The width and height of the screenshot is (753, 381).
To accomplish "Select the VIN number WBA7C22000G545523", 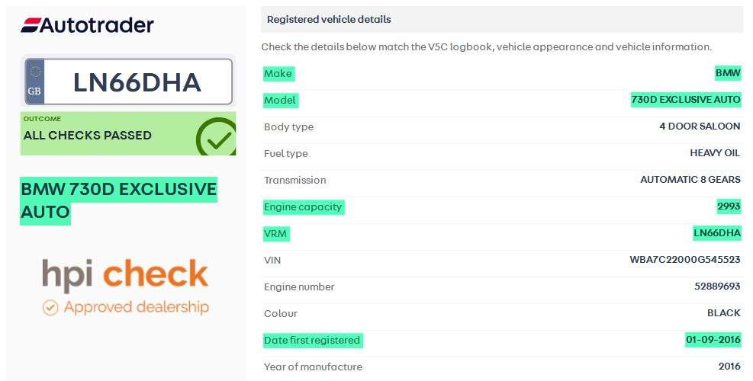I will (x=684, y=260).
